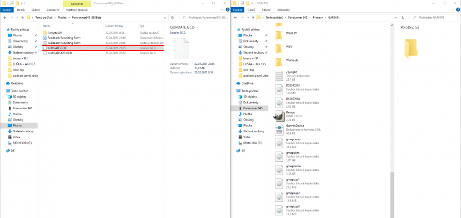Click search box in GARMIN window
Image resolution: width=461 pixels, height=218 pixels.
tap(433, 17)
